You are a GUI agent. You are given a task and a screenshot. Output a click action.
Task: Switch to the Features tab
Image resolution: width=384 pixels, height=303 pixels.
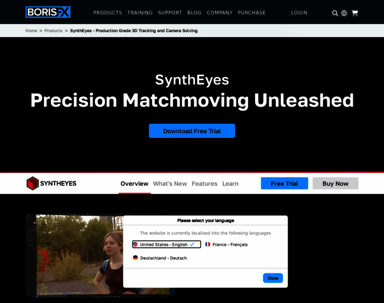tap(205, 183)
